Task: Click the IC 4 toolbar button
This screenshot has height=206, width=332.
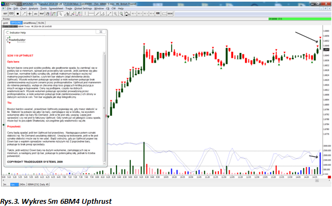Action: pyautogui.click(x=152, y=14)
